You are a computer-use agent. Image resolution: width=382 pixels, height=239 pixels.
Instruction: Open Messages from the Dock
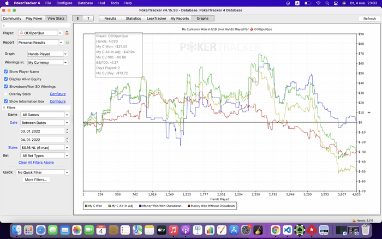pos(53,230)
